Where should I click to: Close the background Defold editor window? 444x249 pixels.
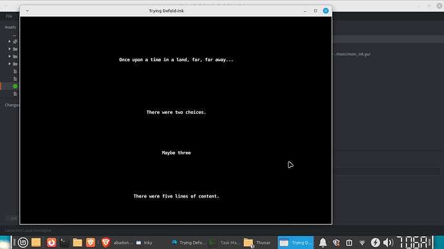coord(439,6)
